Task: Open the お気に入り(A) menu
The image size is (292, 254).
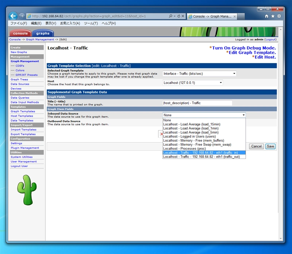Action: point(70,23)
